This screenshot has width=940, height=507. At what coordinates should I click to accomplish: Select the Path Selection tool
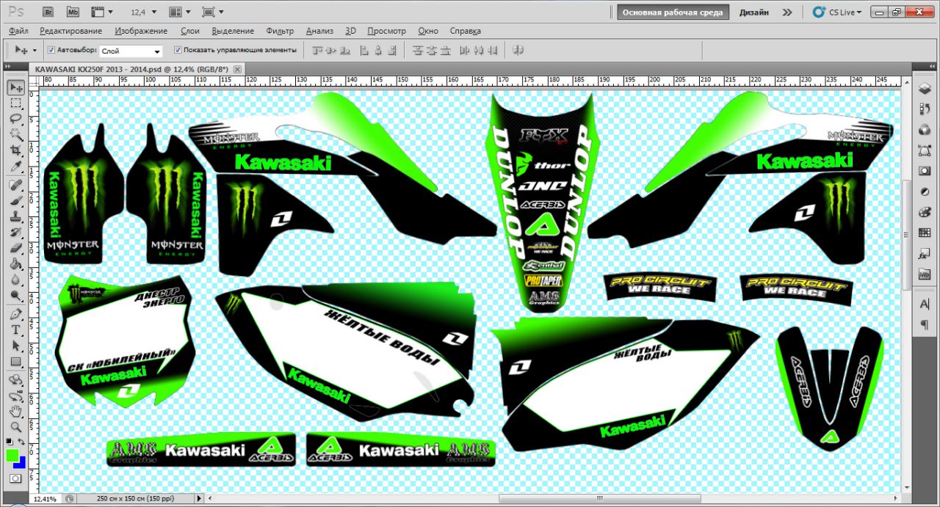[x=15, y=346]
